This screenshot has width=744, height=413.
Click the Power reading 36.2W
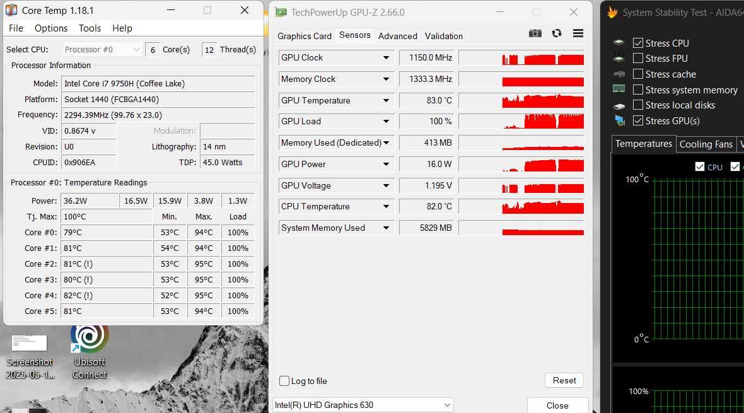[x=90, y=201]
